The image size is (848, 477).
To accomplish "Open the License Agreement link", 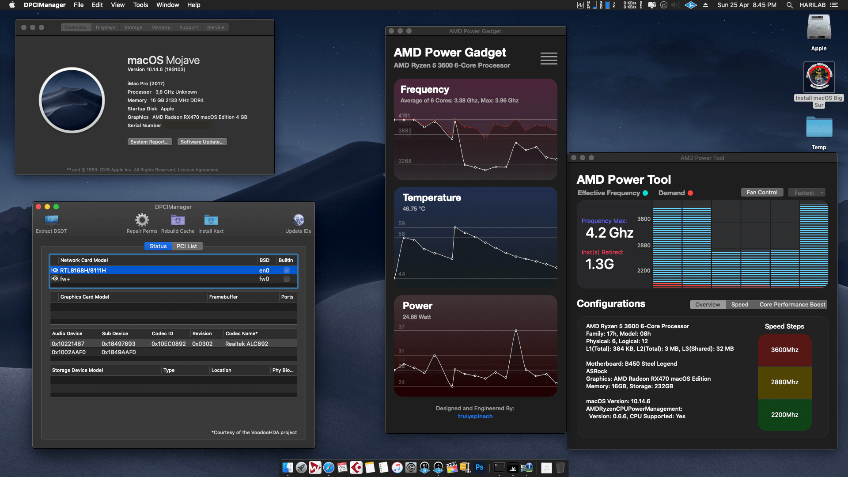I will [x=198, y=170].
